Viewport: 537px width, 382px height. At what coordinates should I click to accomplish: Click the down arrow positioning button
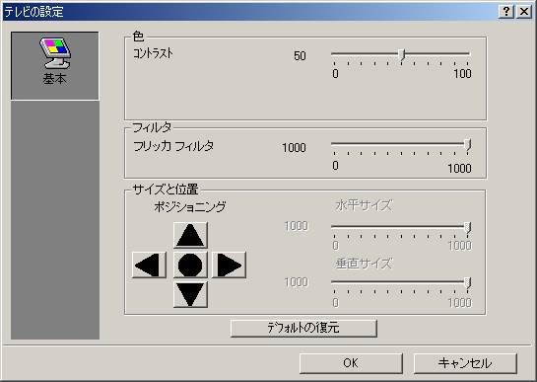tap(190, 294)
